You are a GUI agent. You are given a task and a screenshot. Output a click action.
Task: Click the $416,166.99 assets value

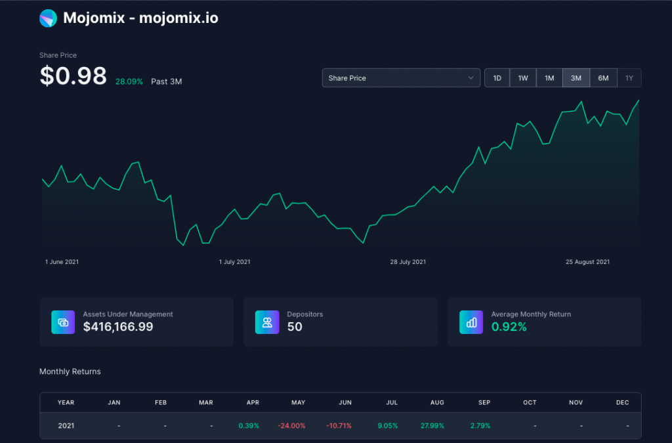118,327
